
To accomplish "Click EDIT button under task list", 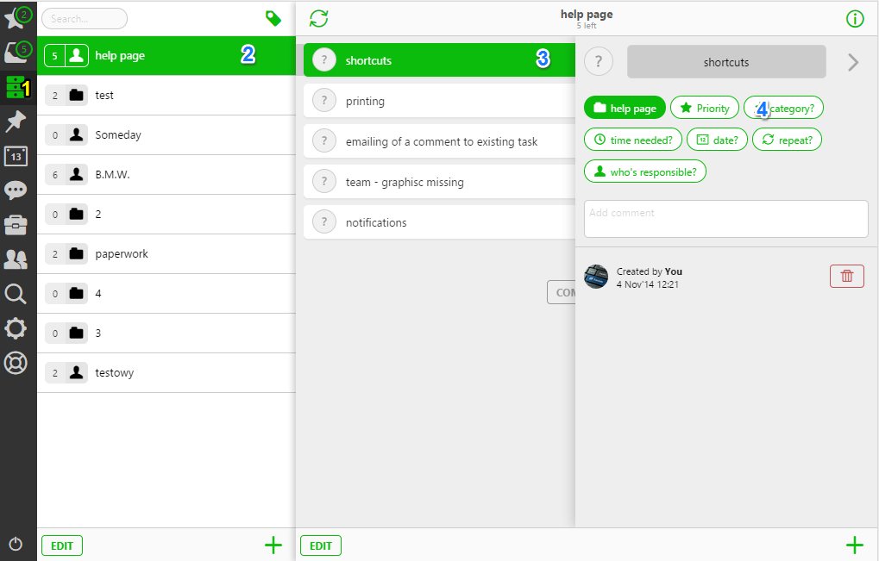I will (321, 545).
